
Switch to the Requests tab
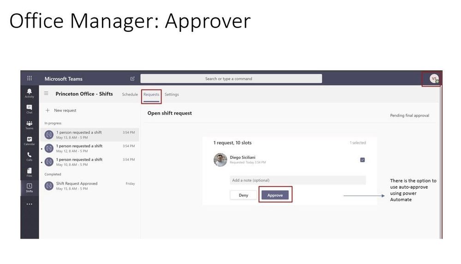point(151,94)
